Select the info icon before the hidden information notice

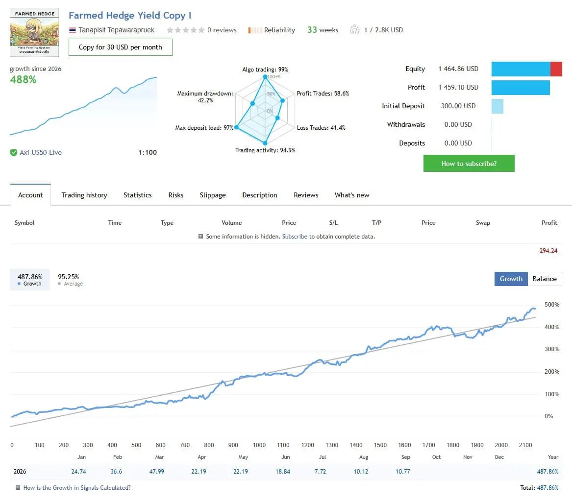click(x=200, y=236)
